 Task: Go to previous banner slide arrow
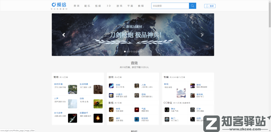point(63,35)
